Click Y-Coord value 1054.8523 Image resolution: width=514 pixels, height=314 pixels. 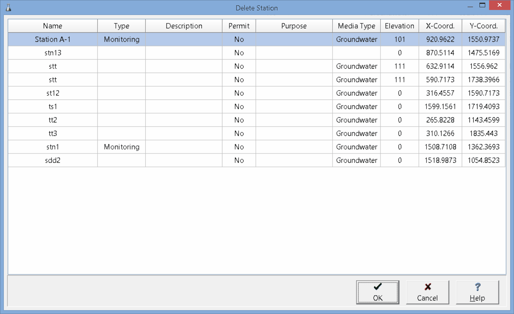click(x=484, y=160)
